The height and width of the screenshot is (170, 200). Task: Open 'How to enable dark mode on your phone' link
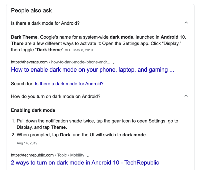pyautogui.click(x=92, y=70)
